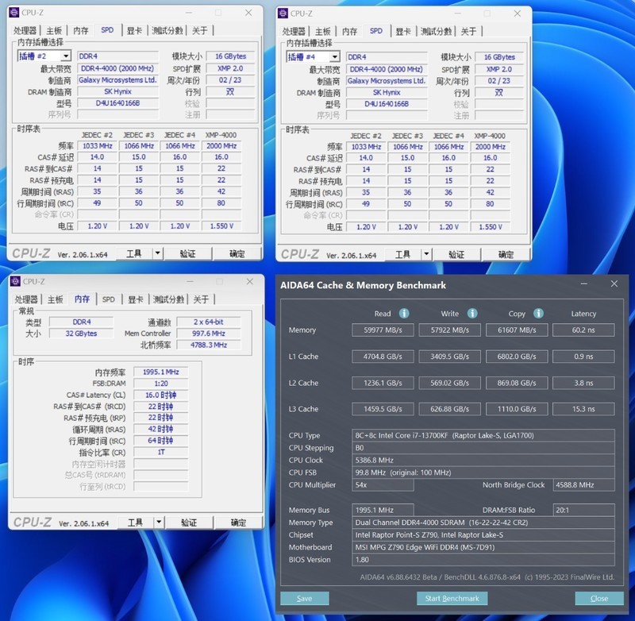This screenshot has height=621, width=635.
Task: Select 处理器 tab in 32 GBytes CPU-Z window
Action: (26, 299)
